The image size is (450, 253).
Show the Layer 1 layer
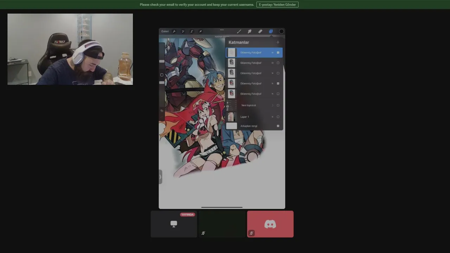point(278,117)
